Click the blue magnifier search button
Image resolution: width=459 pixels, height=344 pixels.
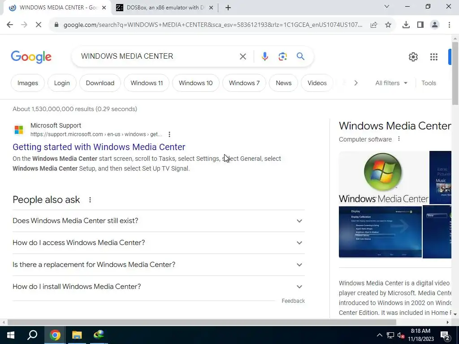click(x=300, y=56)
